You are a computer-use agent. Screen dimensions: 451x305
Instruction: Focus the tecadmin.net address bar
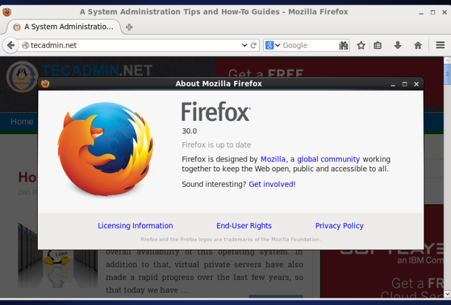point(134,45)
